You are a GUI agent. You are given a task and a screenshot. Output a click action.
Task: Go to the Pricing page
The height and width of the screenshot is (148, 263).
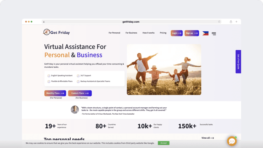163,33
